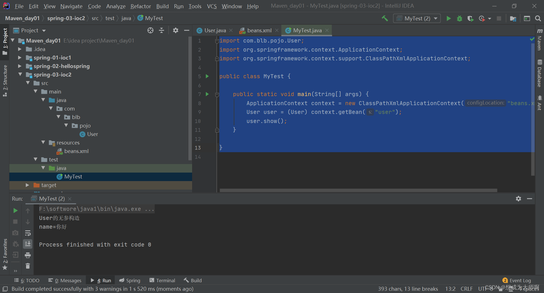The width and height of the screenshot is (544, 293).
Task: Hide the Project panel with minus icon
Action: coord(186,30)
